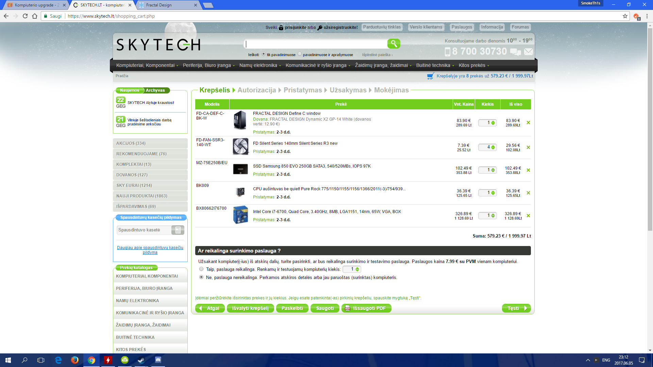This screenshot has width=653, height=367.
Task: Open IŠPARDAVIMAS (69) sidebar category
Action: 150,207
